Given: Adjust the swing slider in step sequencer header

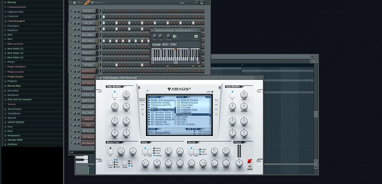Looking at the screenshot, I should coord(189,3).
